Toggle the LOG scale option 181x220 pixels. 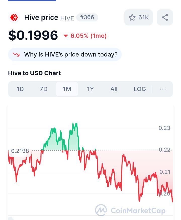tap(140, 89)
